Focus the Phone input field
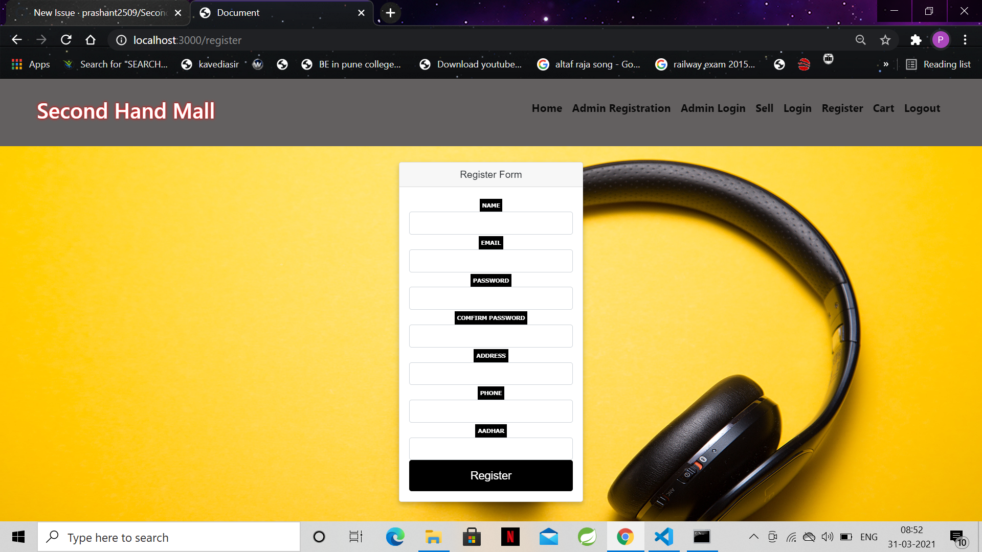Viewport: 982px width, 552px height. point(491,411)
